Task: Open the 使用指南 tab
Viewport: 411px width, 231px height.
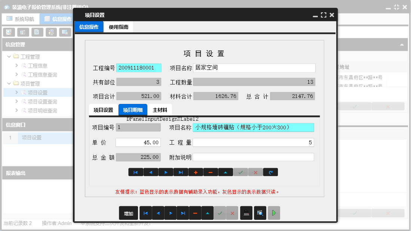Action: coord(119,27)
